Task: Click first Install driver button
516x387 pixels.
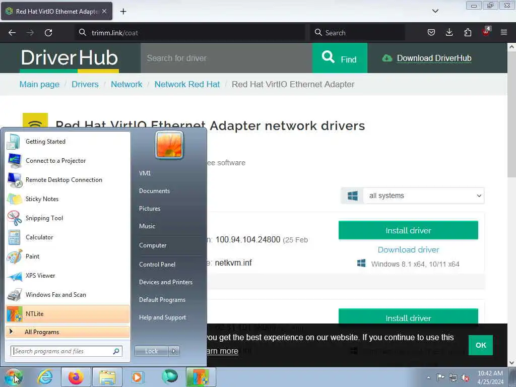Action: (x=408, y=230)
